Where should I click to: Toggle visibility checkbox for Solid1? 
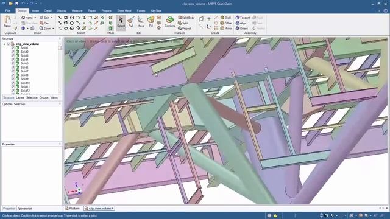click(x=13, y=48)
